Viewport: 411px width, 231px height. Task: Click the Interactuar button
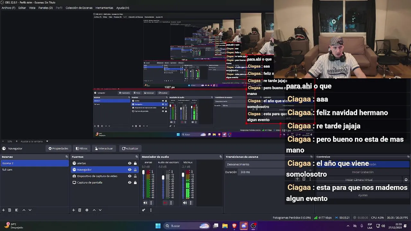[104, 149]
